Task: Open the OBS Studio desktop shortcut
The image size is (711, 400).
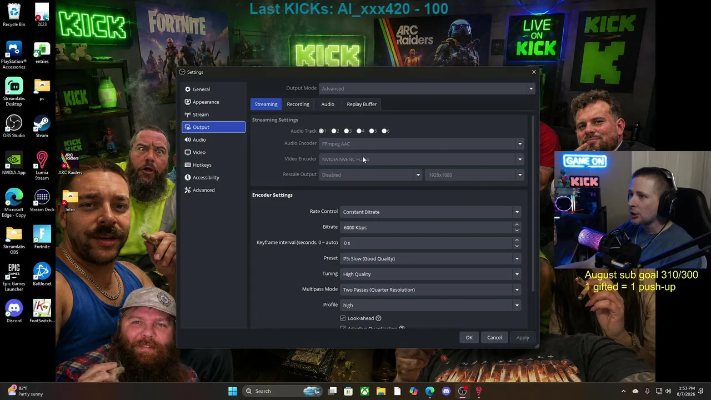Action: 14,126
